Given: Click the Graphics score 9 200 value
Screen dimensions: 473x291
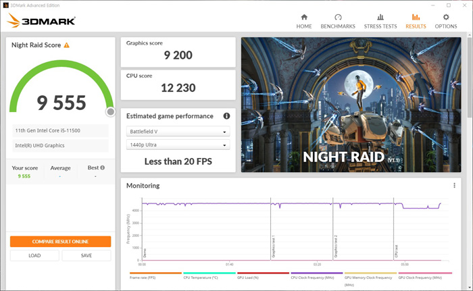Looking at the screenshot, I should point(178,55).
